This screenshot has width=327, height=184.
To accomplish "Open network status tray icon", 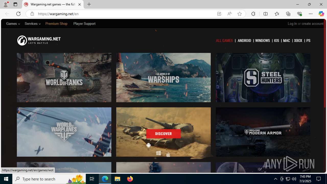I will [x=288, y=179].
